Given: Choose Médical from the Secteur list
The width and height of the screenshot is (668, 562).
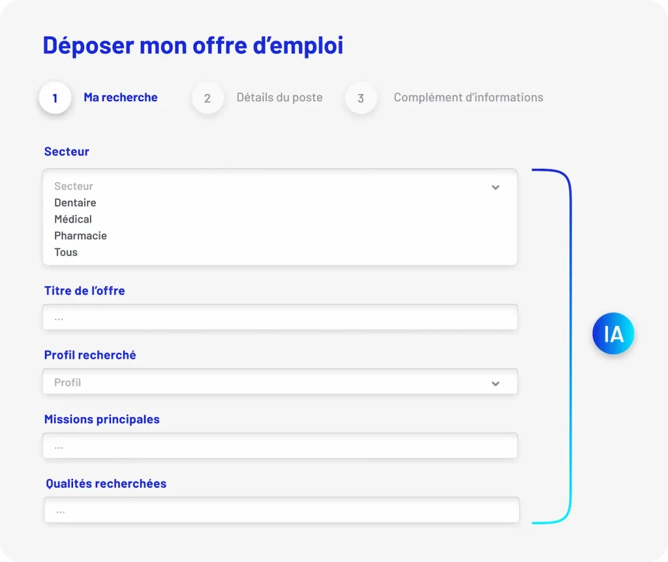Looking at the screenshot, I should tap(73, 219).
